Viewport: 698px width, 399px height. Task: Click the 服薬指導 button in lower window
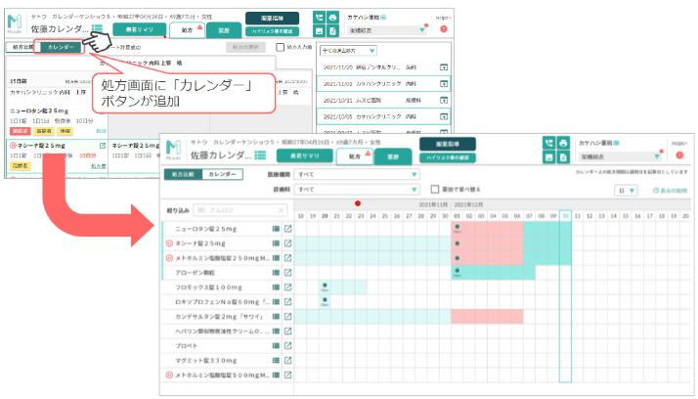point(448,144)
